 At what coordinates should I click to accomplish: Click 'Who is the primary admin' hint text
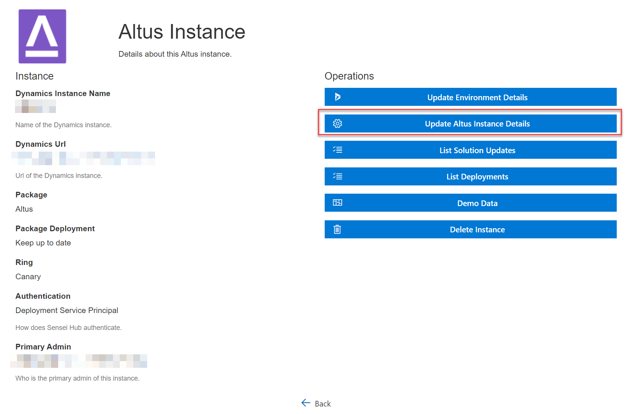tap(77, 378)
